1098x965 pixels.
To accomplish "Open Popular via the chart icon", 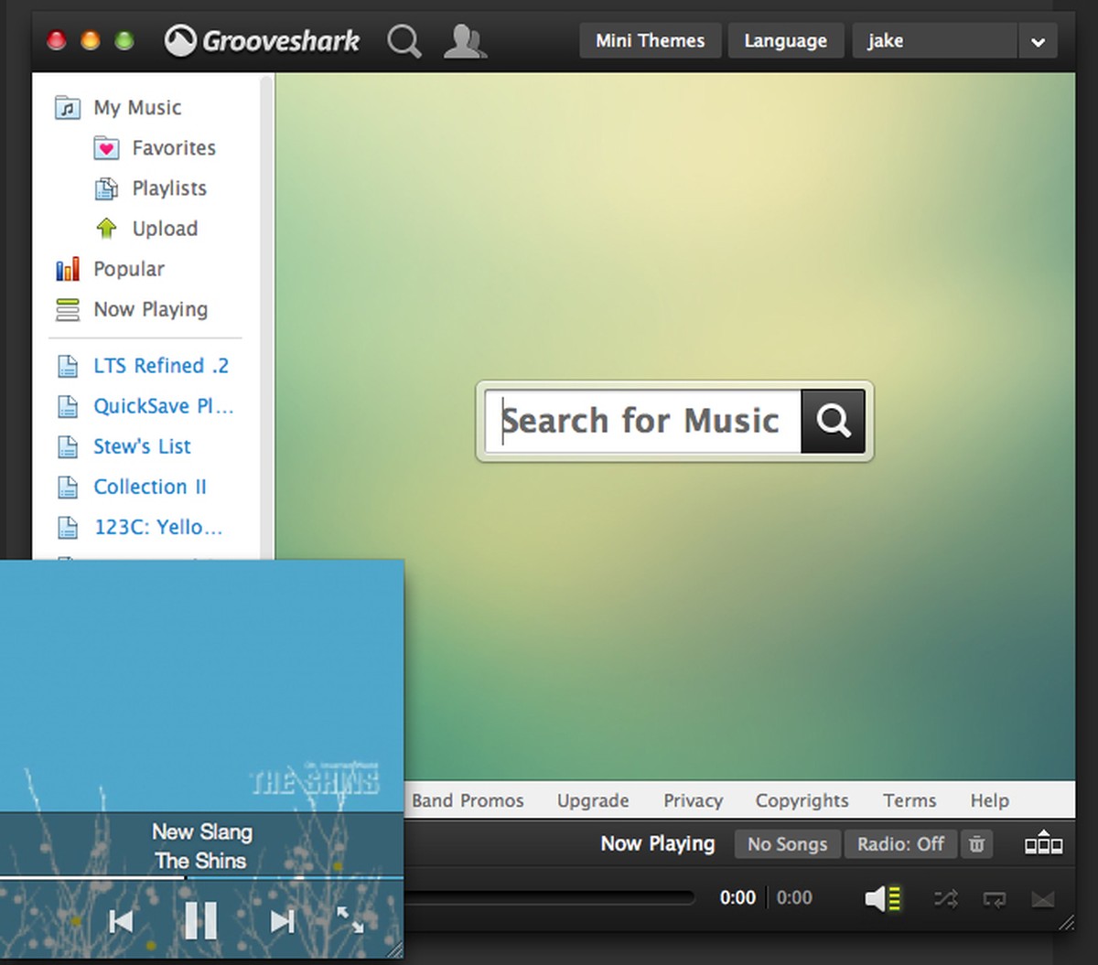I will pyautogui.click(x=66, y=268).
